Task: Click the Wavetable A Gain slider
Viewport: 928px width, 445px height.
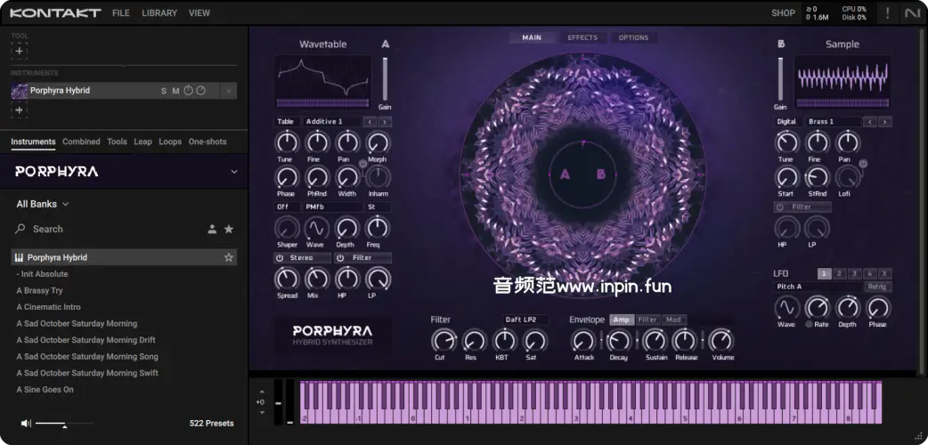Action: click(x=385, y=80)
